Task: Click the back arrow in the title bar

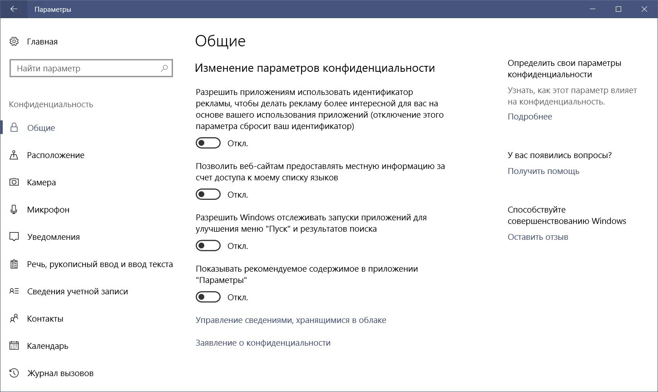Action: [x=14, y=9]
